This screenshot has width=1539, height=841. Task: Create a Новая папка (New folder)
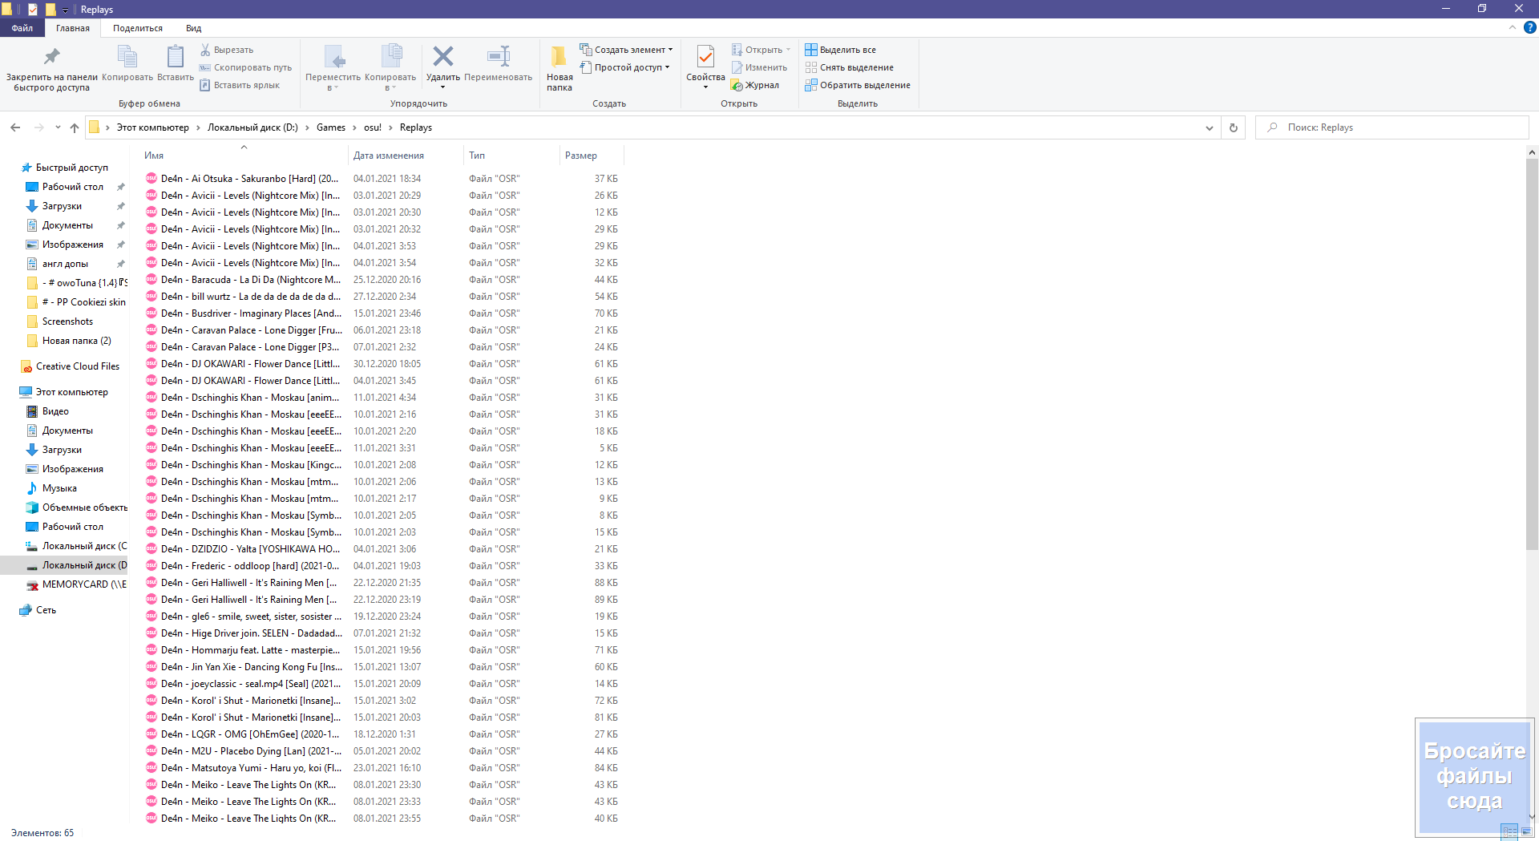559,67
